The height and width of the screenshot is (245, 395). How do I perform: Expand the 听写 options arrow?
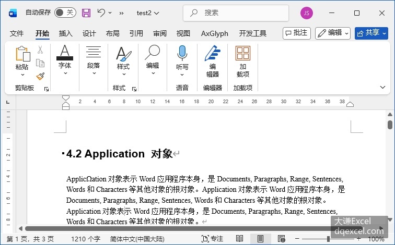[x=182, y=75]
